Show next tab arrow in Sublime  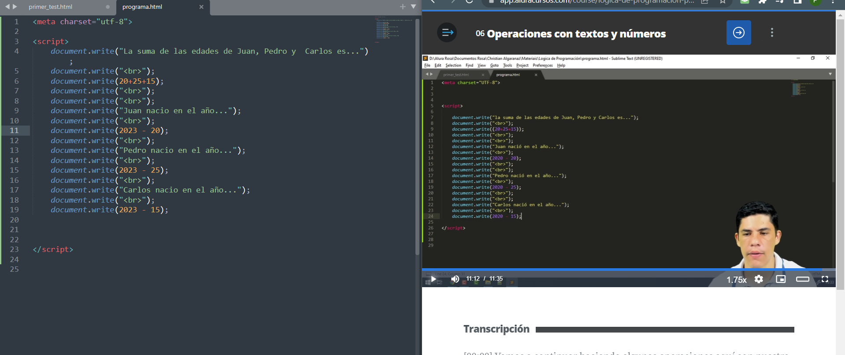coord(15,7)
